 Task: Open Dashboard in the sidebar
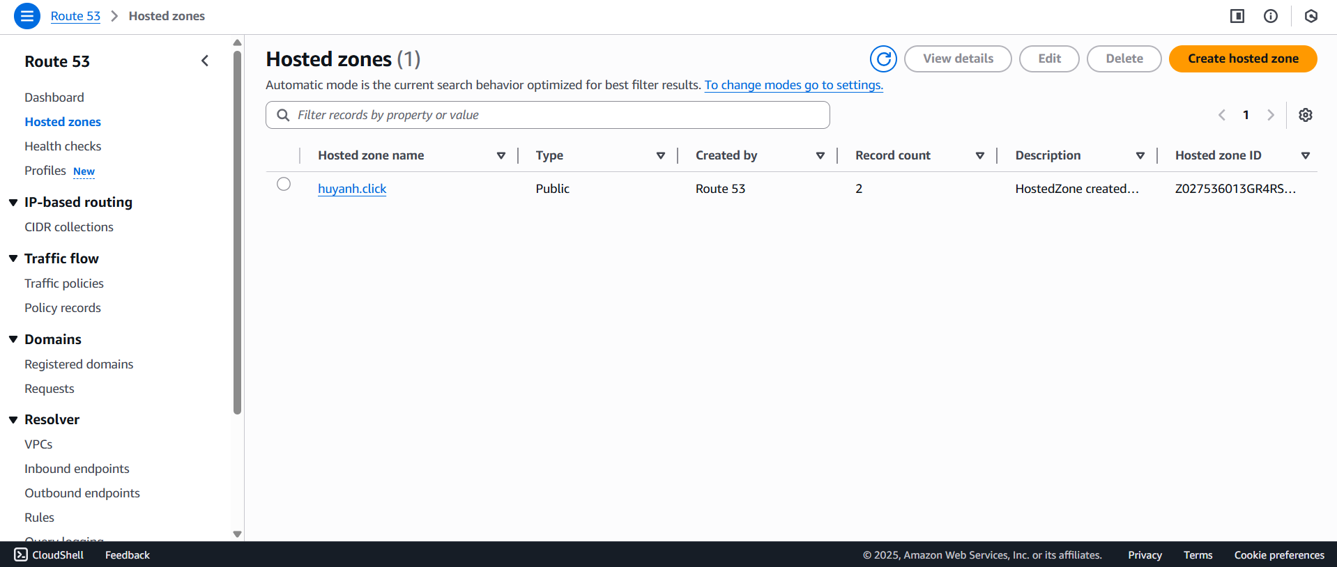coord(54,98)
